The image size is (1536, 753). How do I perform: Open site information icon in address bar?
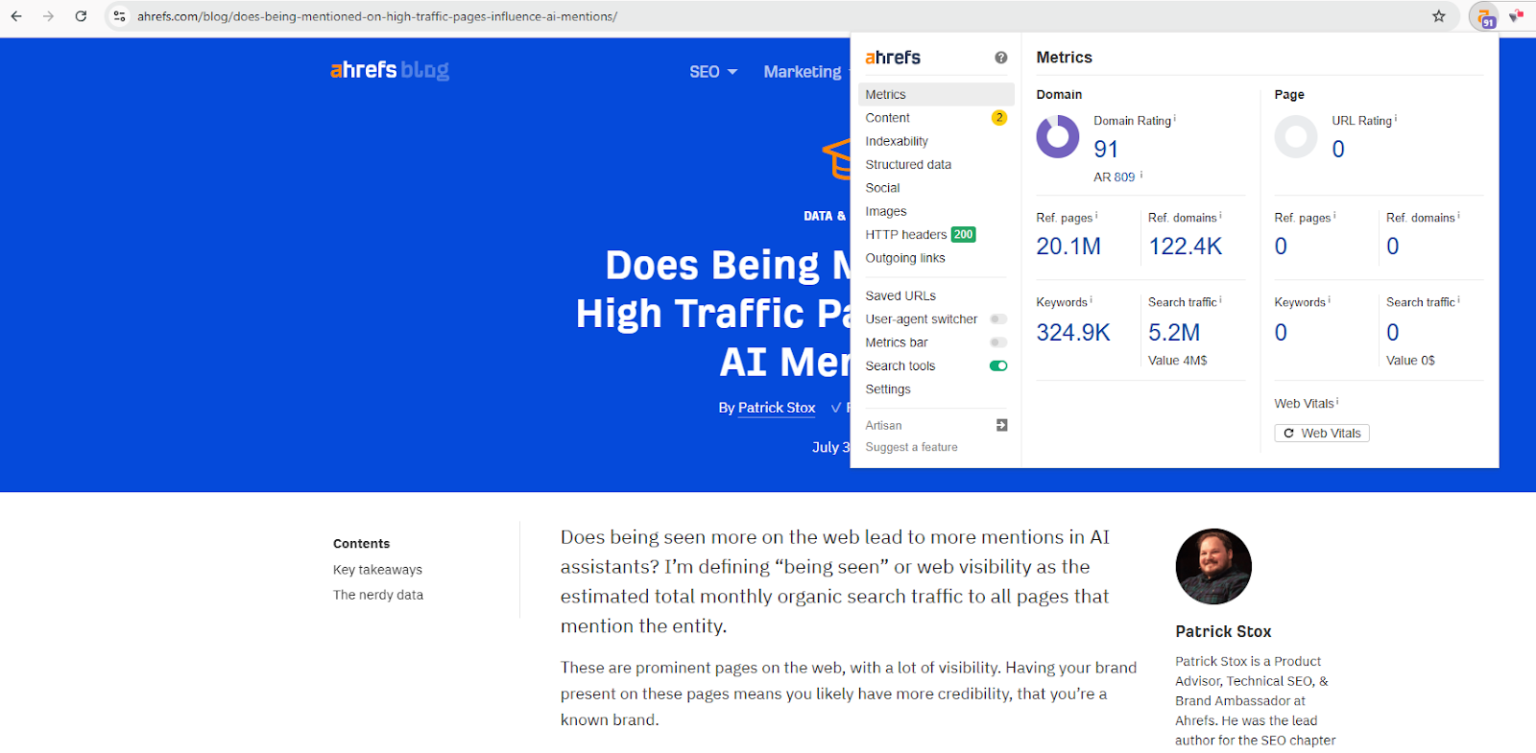point(119,16)
